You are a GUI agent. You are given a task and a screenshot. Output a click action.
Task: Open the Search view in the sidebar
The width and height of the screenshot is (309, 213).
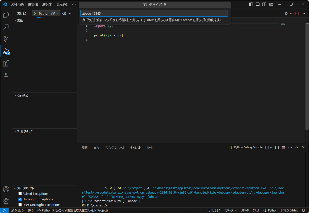(x=6, y=27)
